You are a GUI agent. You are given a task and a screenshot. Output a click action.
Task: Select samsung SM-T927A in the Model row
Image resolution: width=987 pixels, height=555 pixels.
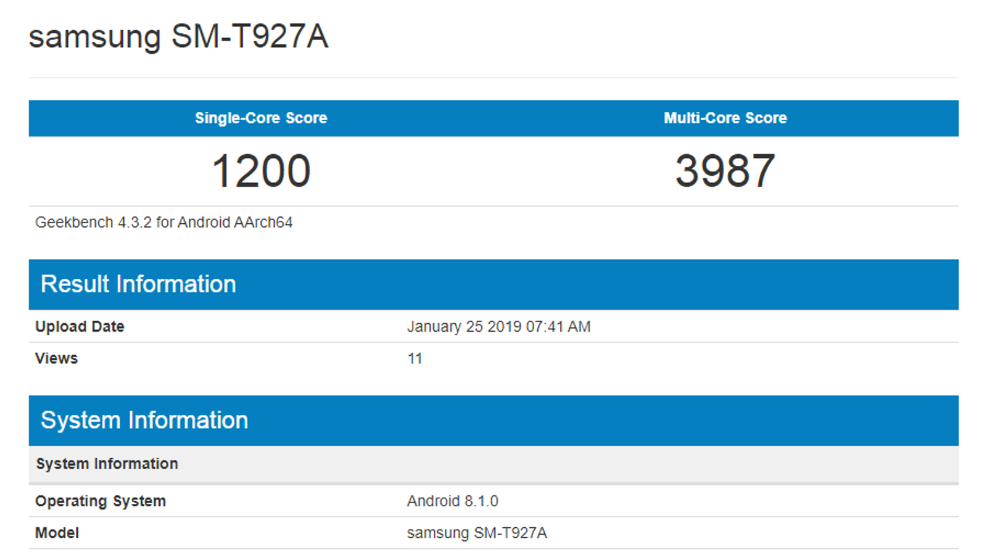(x=477, y=533)
